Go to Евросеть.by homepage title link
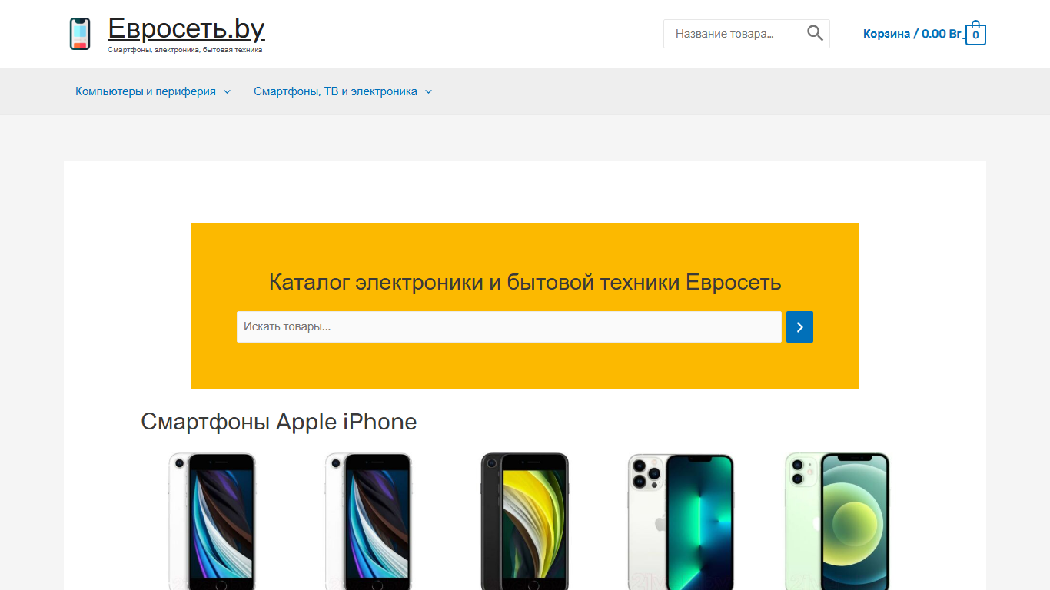Viewport: 1050px width, 590px height. 186,28
